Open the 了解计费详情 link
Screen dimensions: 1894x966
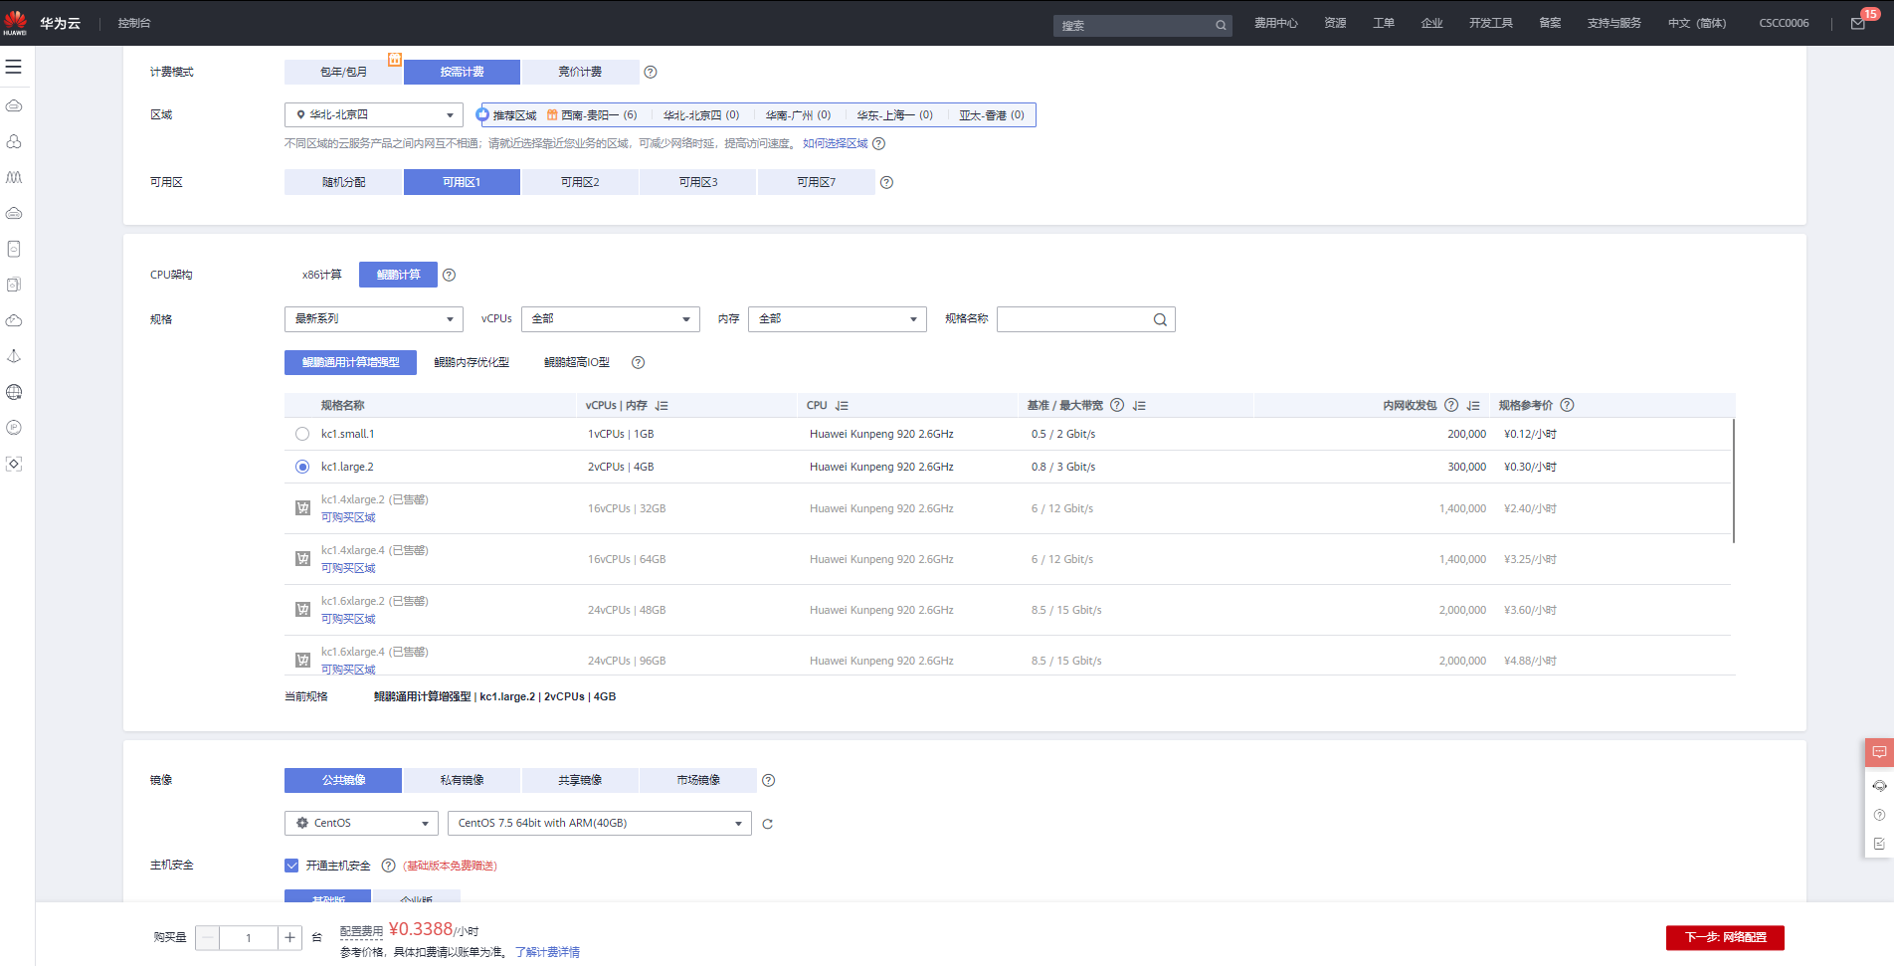coord(547,952)
